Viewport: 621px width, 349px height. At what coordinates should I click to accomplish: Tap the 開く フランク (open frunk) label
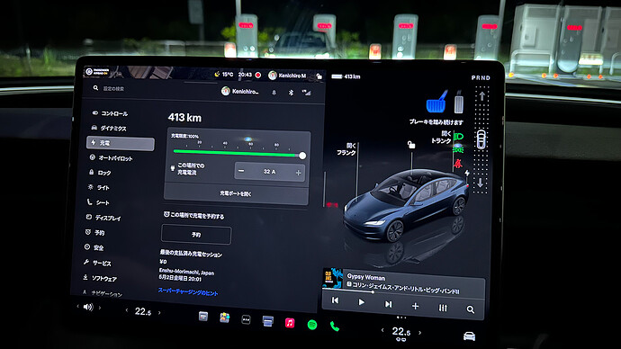pyautogui.click(x=346, y=149)
